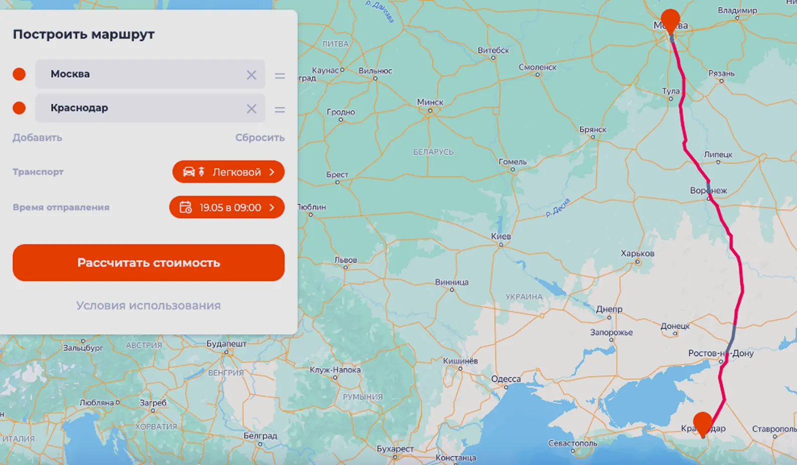Open the Условия использования link
The image size is (797, 465).
pos(148,306)
